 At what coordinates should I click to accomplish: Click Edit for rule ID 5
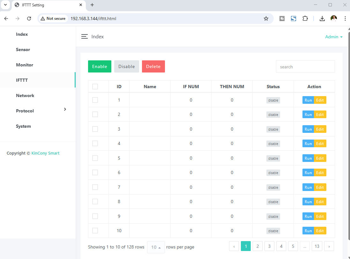tap(320, 158)
